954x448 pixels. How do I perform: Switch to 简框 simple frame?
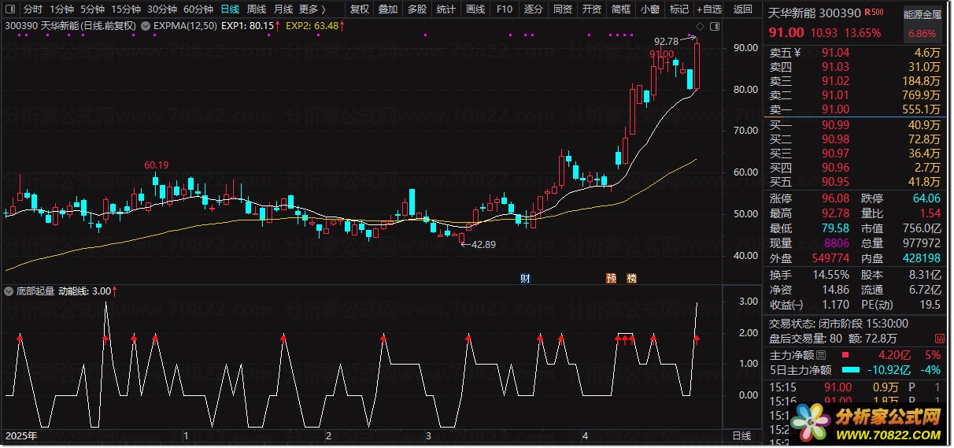click(621, 9)
